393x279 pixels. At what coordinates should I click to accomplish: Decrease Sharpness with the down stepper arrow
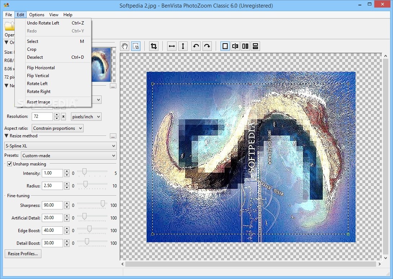pos(67,207)
